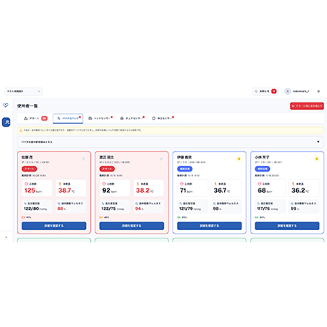This screenshot has width=327, height=327.
Task: Click the green battery icon on 71 bpm card
Action: click(x=179, y=217)
